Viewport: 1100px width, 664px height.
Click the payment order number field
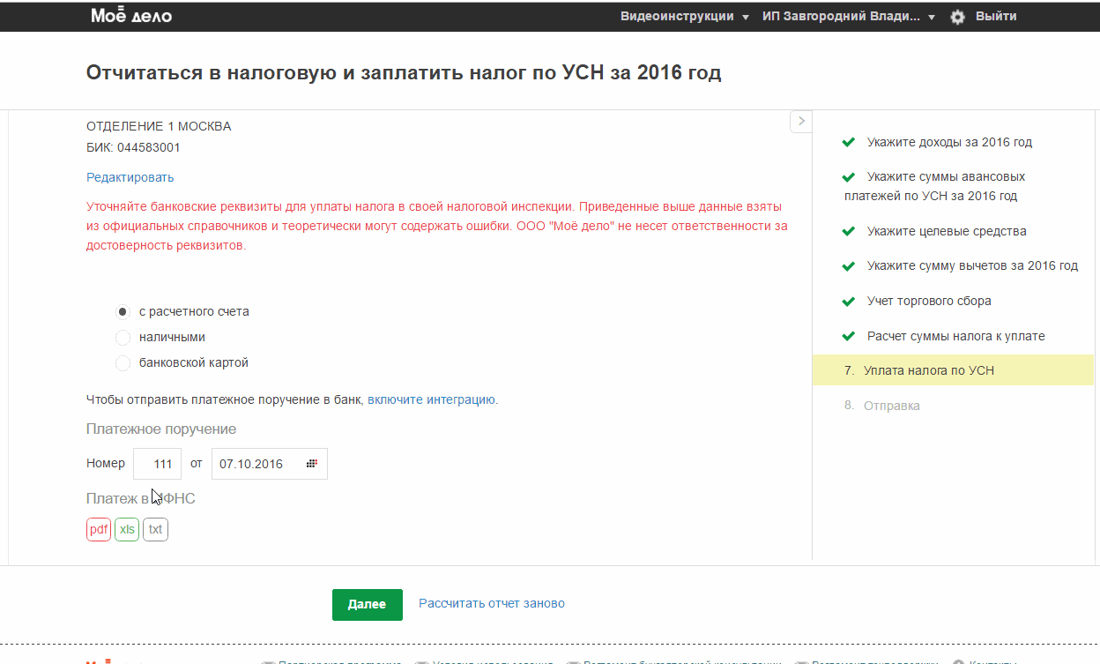pyautogui.click(x=157, y=464)
